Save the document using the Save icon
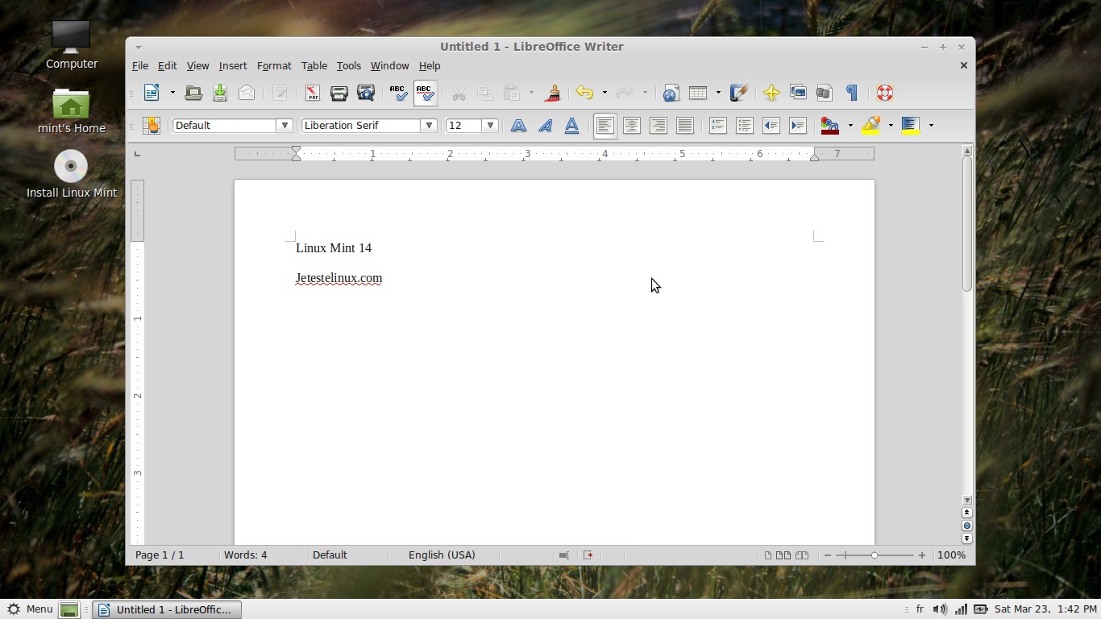Screen dimensions: 1101x619 [220, 93]
